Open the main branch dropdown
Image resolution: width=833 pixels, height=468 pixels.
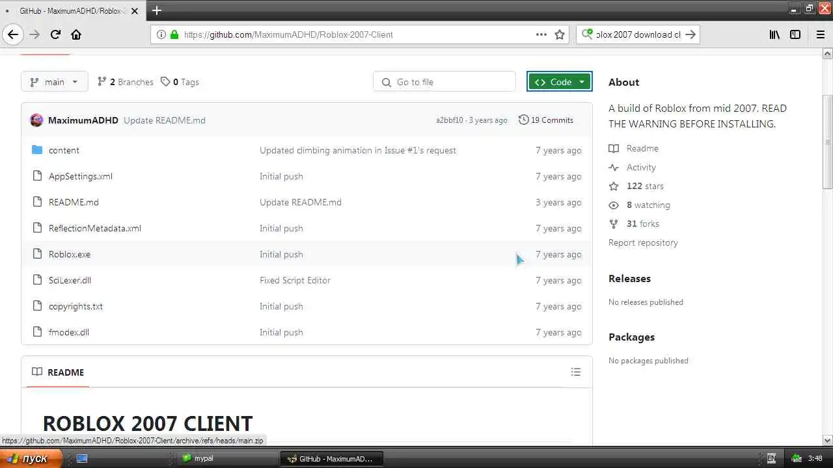coord(55,82)
